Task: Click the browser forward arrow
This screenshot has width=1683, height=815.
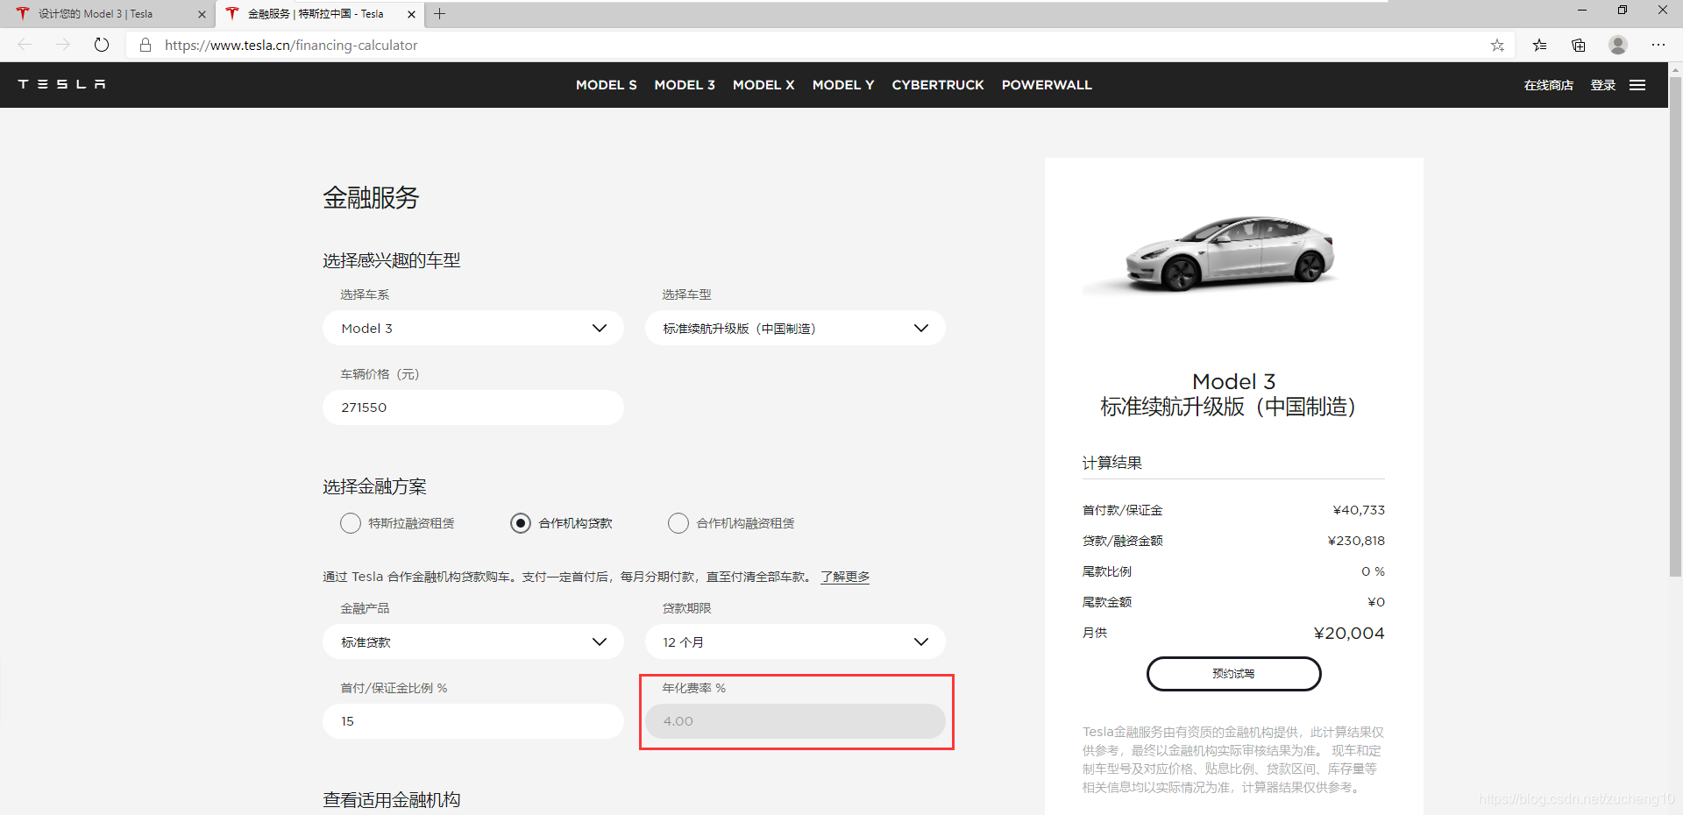Action: [63, 45]
